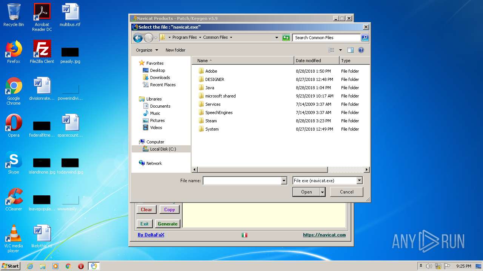Open the Organize menu
The image size is (483, 271).
[147, 50]
